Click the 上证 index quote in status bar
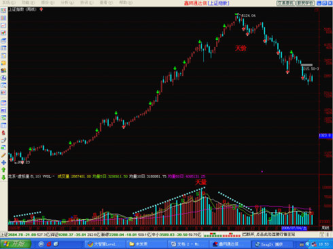The image size is (333, 249). point(25,235)
